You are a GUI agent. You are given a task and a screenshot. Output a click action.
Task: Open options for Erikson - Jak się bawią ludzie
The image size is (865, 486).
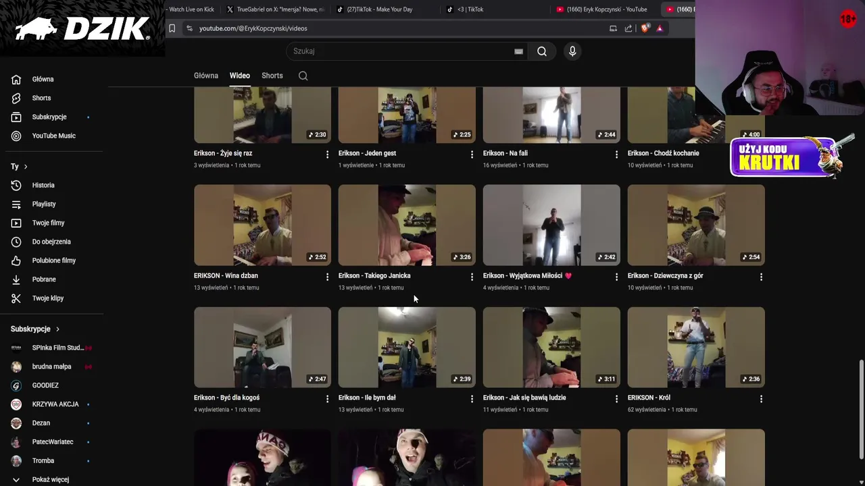tap(616, 399)
